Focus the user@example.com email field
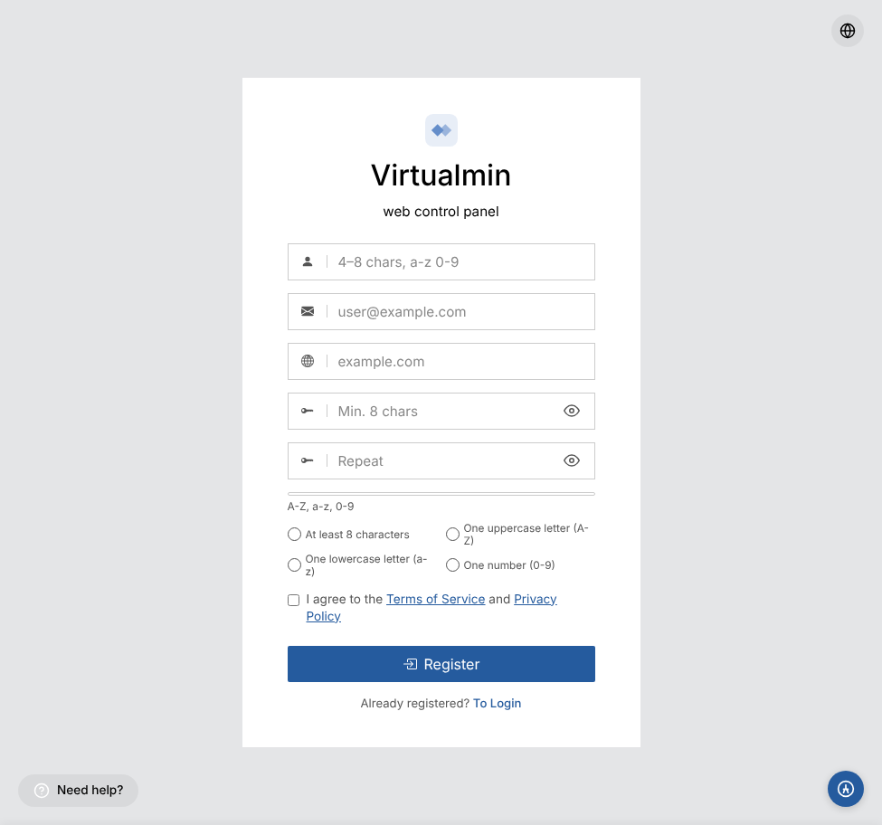This screenshot has width=882, height=825. tap(441, 311)
